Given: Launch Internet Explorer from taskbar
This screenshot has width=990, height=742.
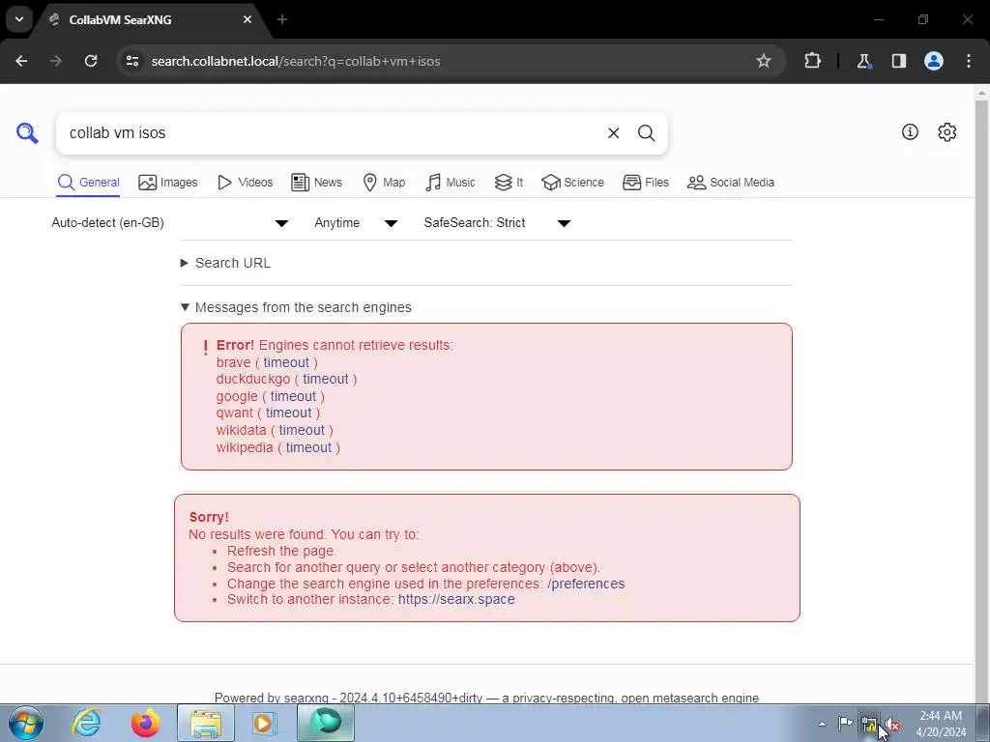Looking at the screenshot, I should coord(86,723).
